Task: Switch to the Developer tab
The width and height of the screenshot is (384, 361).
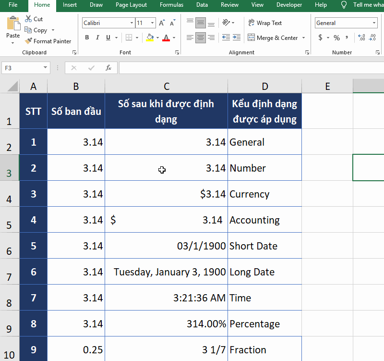Action: [289, 5]
